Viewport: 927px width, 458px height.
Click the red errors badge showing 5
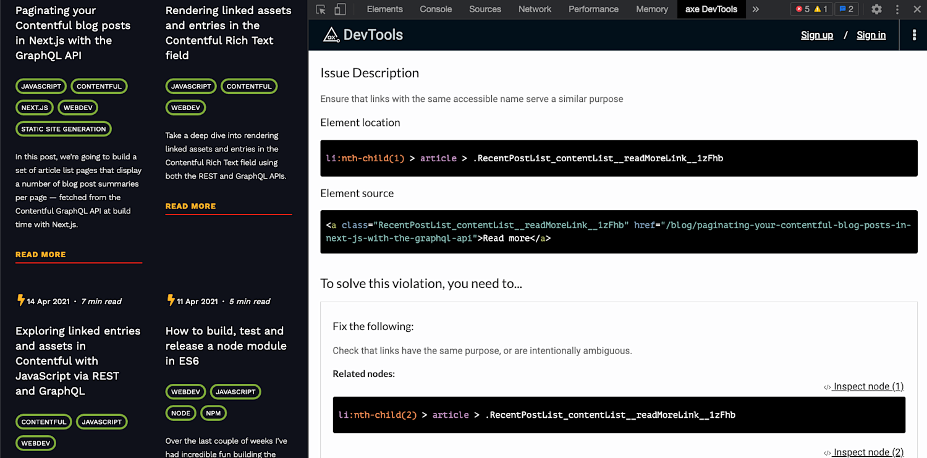click(x=805, y=9)
